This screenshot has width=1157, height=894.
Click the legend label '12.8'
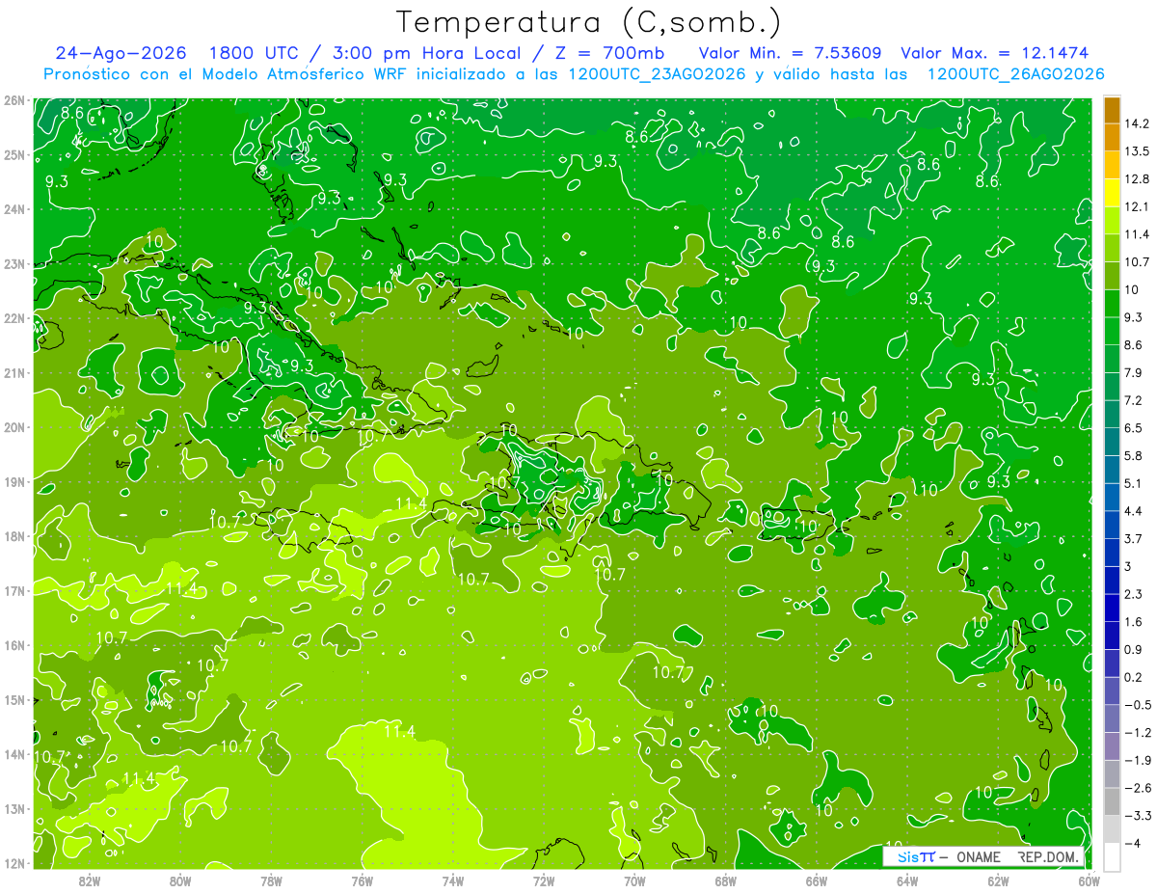pyautogui.click(x=1137, y=179)
